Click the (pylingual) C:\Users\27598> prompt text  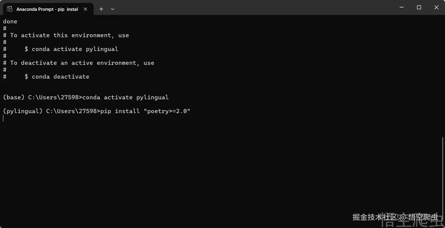51,111
